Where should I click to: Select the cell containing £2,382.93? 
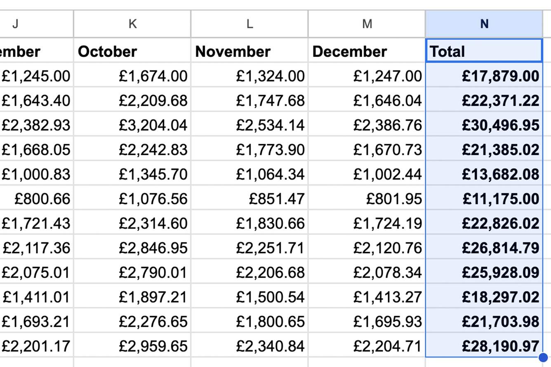pos(37,125)
